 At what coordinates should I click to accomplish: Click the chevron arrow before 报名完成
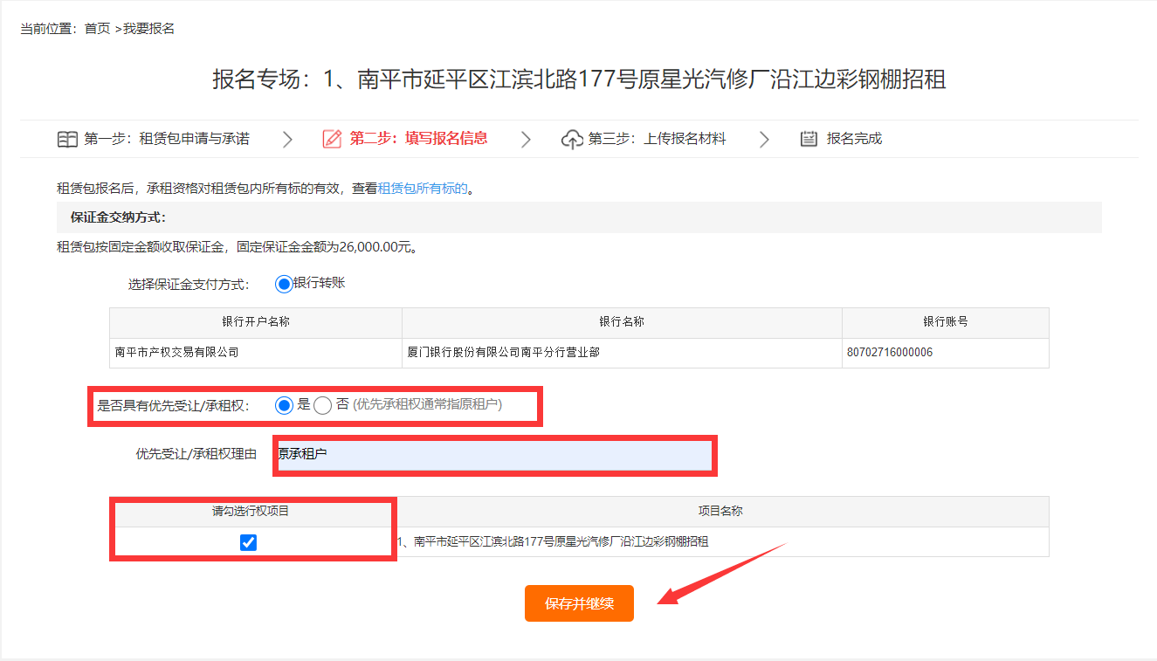pos(764,138)
